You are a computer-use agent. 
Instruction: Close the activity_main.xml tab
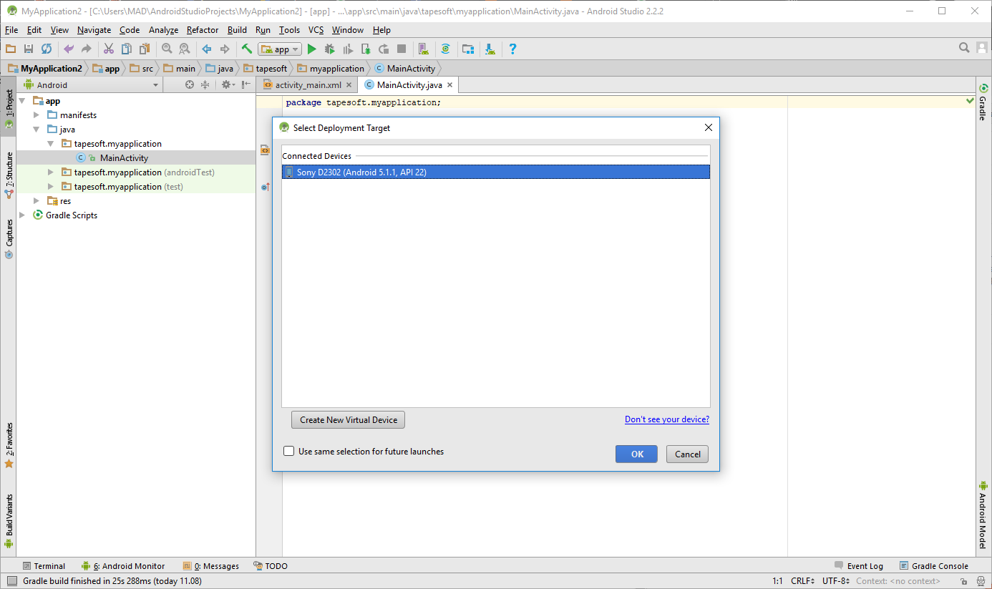pyautogui.click(x=349, y=85)
